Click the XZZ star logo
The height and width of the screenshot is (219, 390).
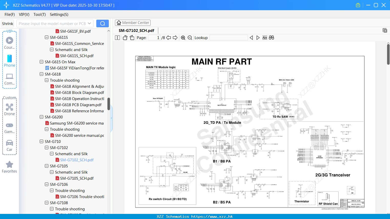point(6,5)
